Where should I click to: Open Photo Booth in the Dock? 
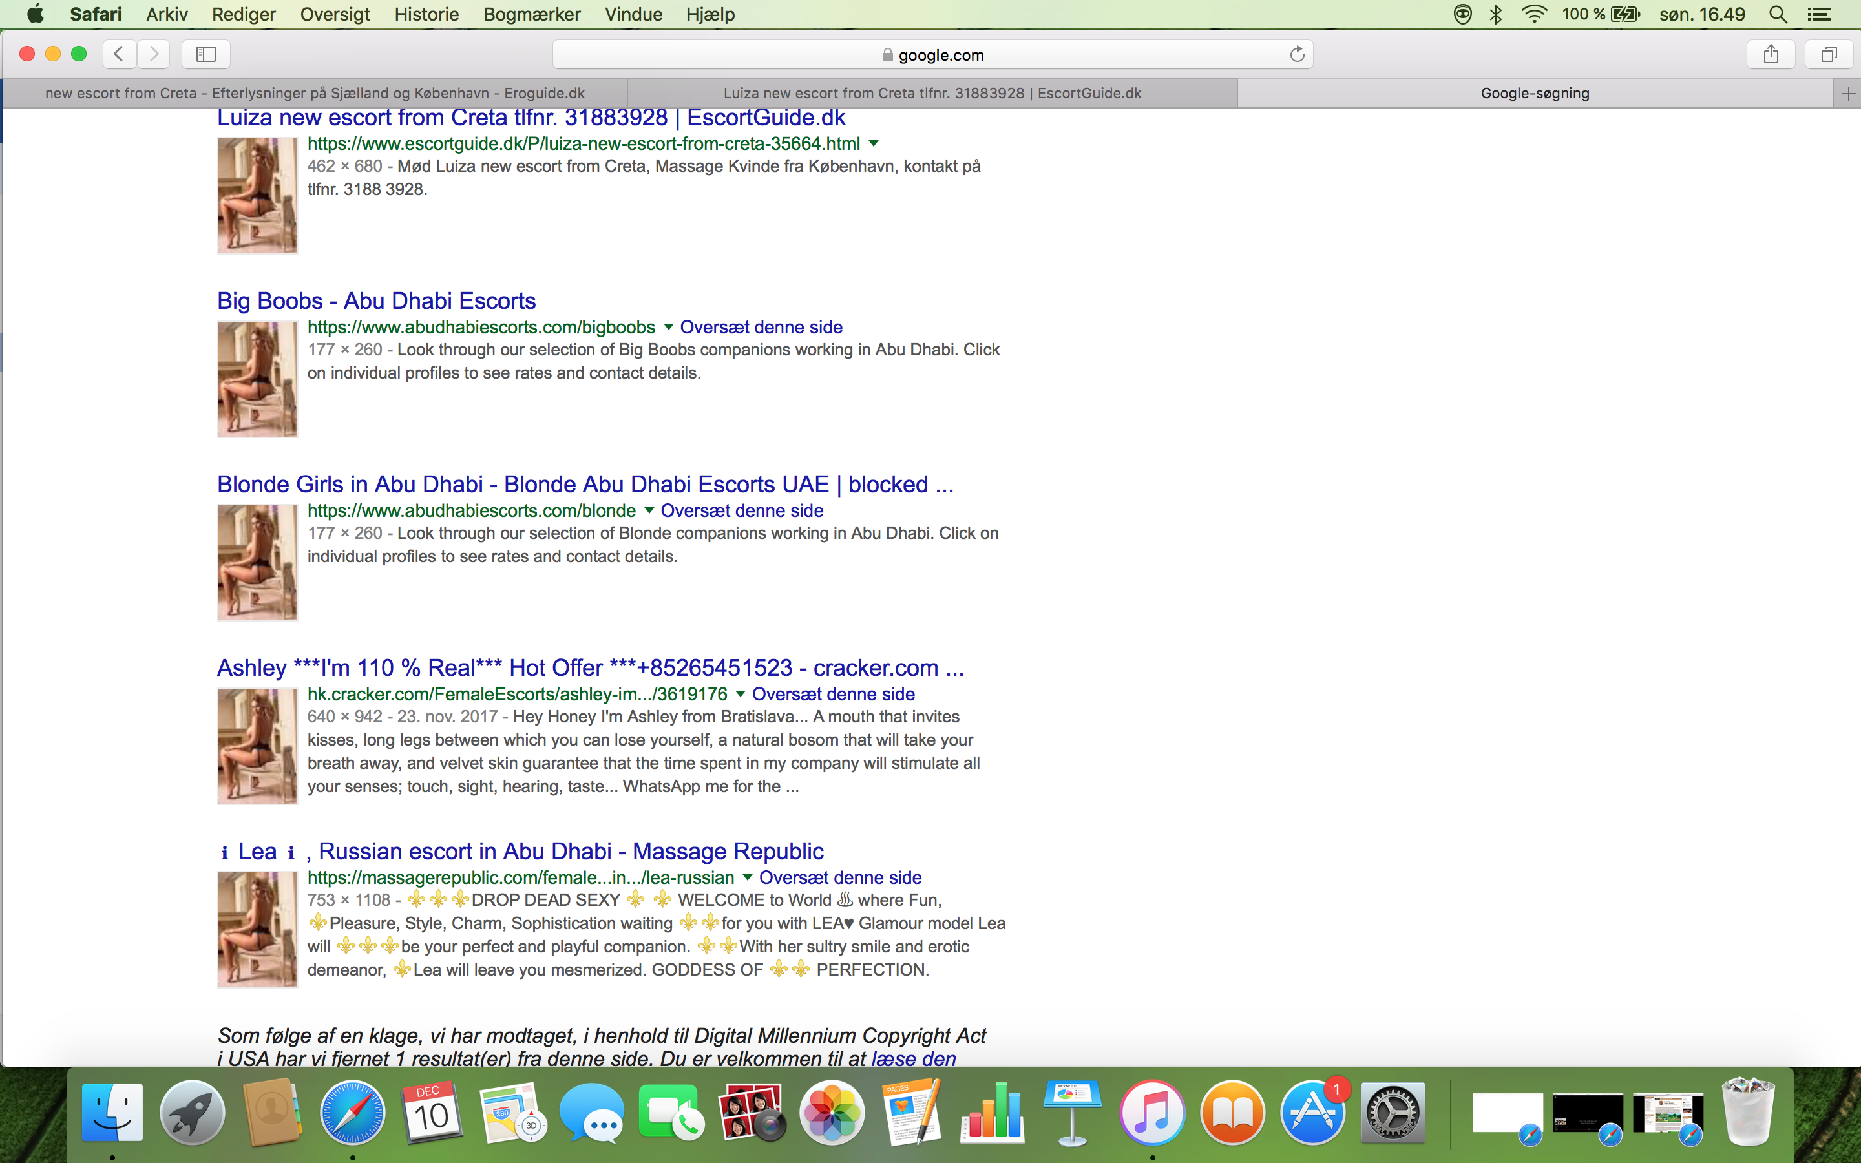point(752,1111)
